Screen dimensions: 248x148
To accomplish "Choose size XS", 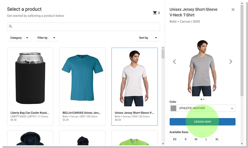I will (175, 139).
